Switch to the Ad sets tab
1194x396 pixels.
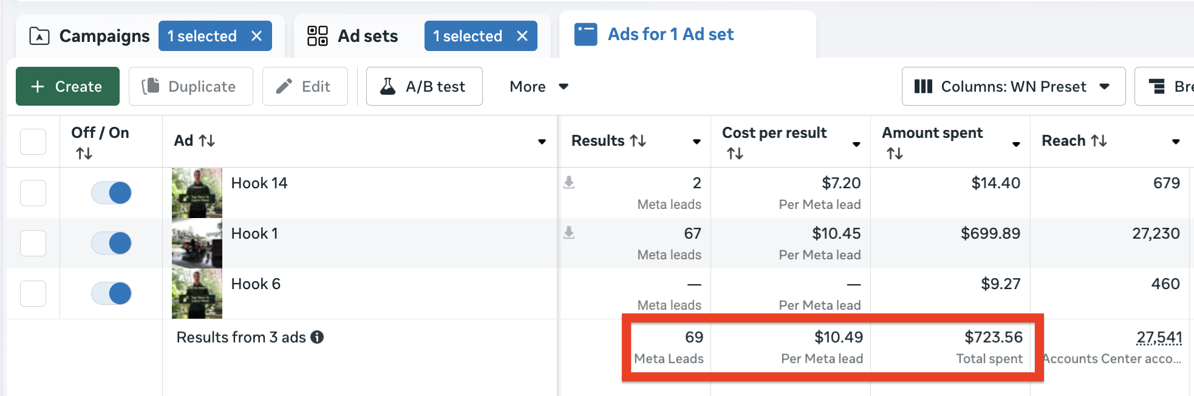[x=353, y=36]
